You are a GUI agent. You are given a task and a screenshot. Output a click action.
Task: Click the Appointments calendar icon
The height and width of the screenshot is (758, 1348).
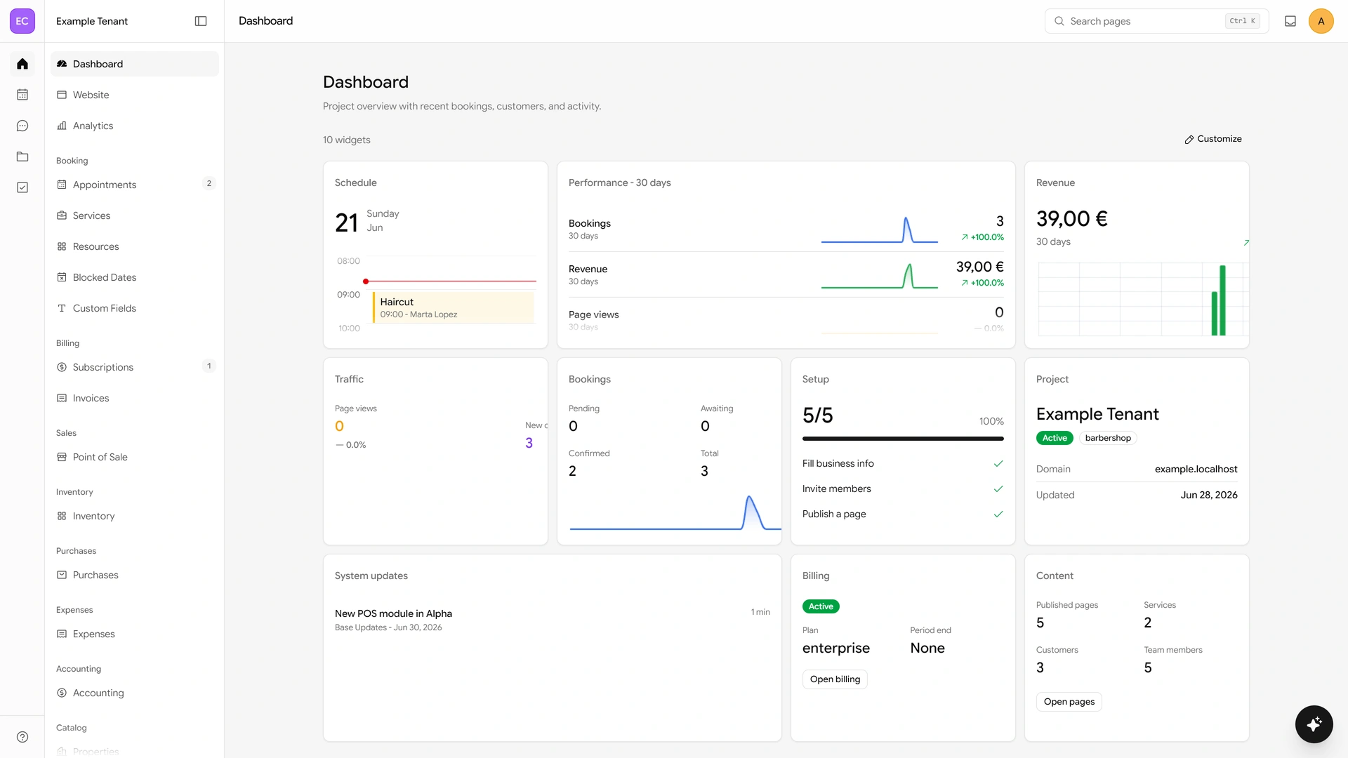(x=62, y=185)
